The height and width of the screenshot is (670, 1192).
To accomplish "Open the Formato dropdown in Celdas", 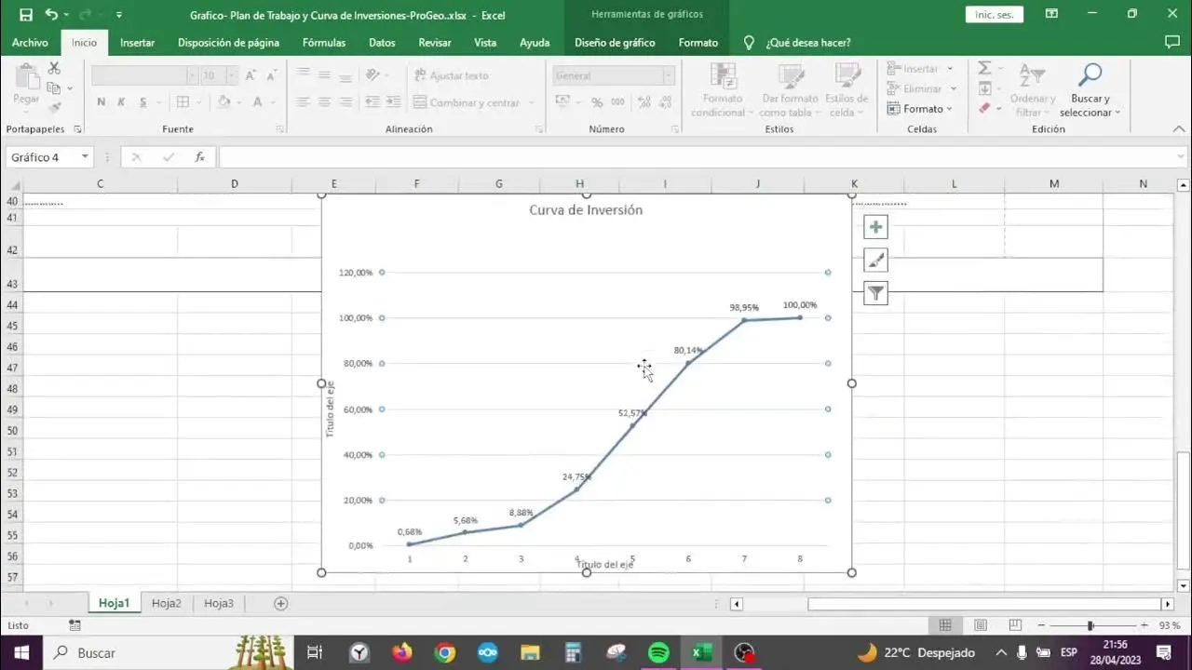I will coord(920,109).
